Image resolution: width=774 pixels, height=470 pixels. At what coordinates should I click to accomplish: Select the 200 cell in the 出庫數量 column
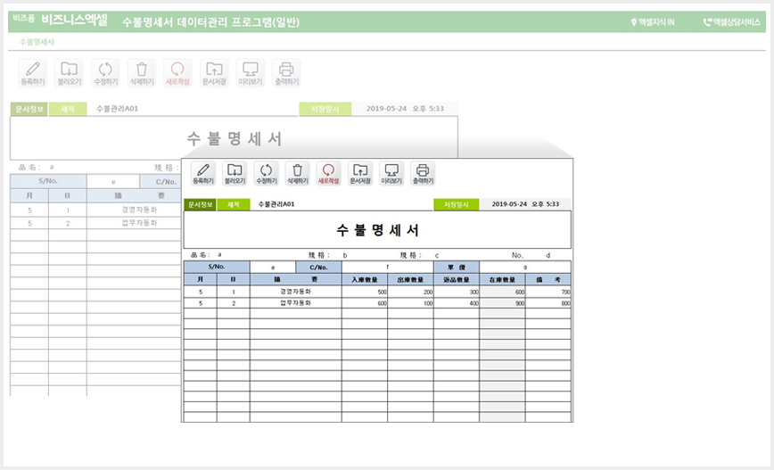click(411, 292)
